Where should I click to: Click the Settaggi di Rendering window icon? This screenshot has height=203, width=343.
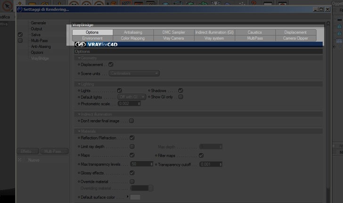click(x=20, y=9)
